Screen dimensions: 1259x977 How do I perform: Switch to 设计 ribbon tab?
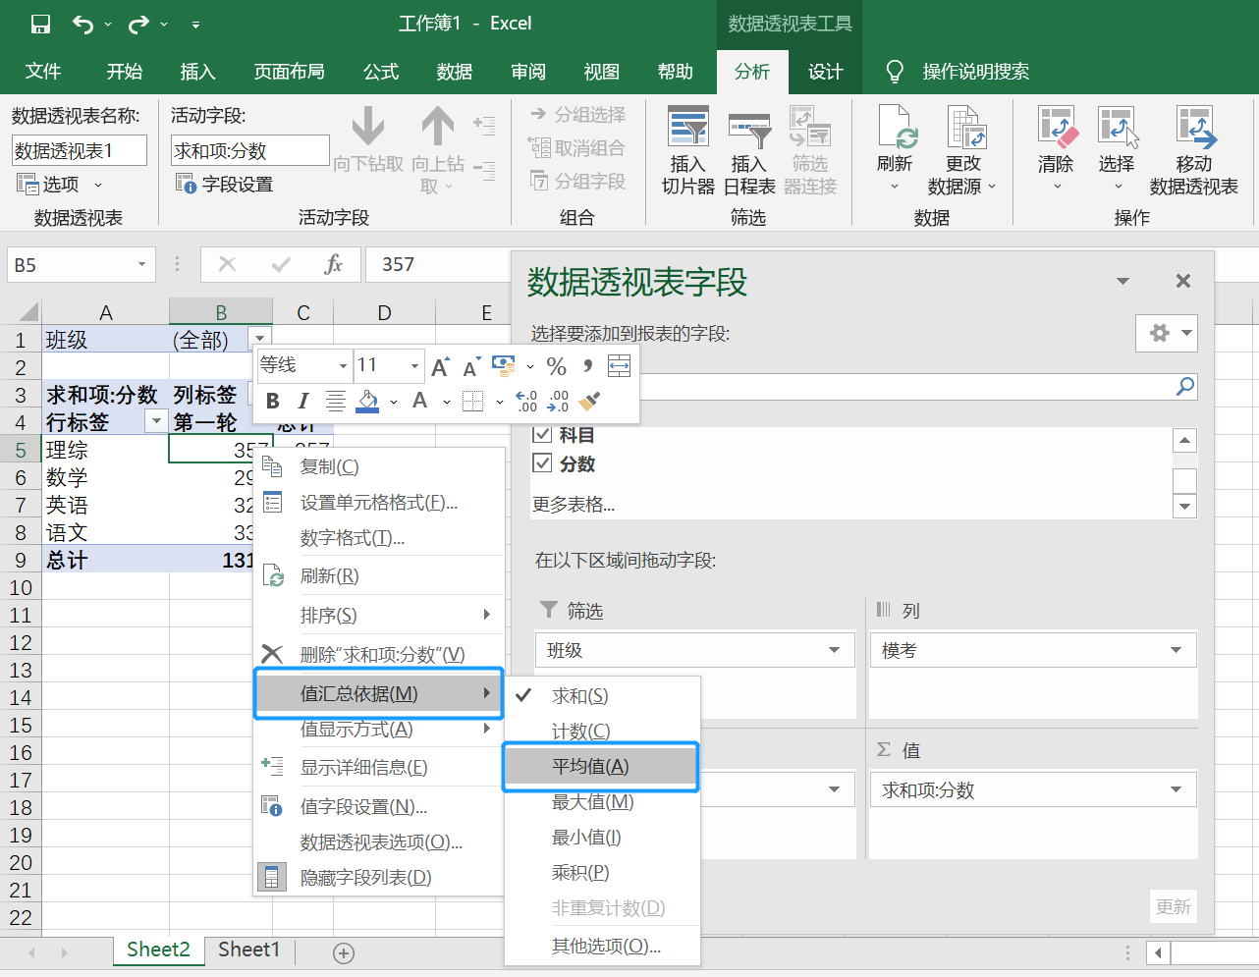tap(825, 72)
